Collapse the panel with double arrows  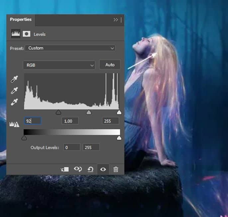pos(116,20)
